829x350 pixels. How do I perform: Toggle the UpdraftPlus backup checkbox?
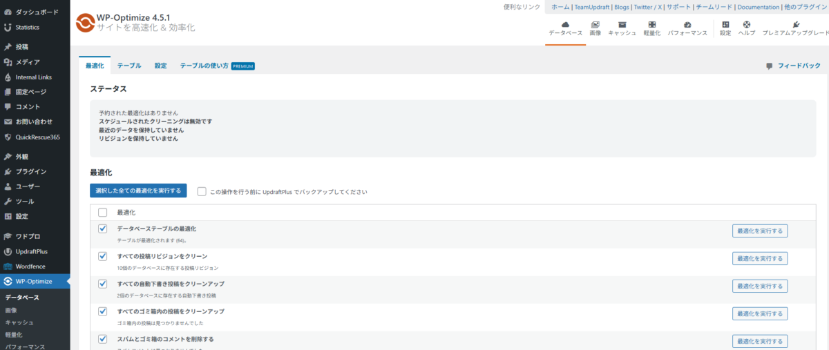tap(202, 191)
